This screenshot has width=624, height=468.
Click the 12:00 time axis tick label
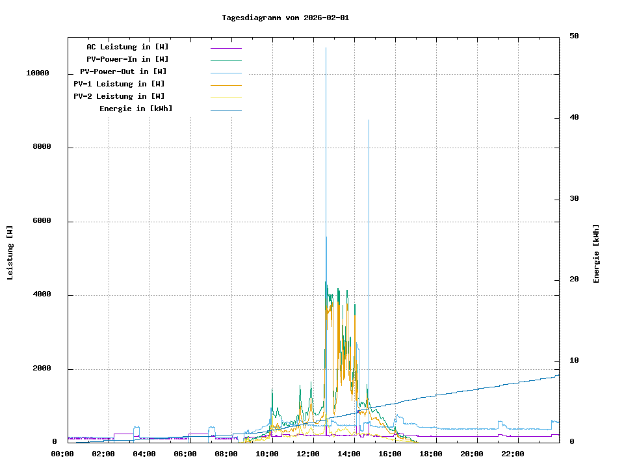(x=308, y=454)
